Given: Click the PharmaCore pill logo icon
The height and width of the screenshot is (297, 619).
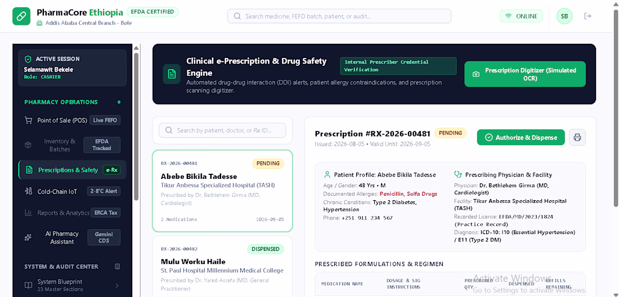Looking at the screenshot, I should point(21,16).
